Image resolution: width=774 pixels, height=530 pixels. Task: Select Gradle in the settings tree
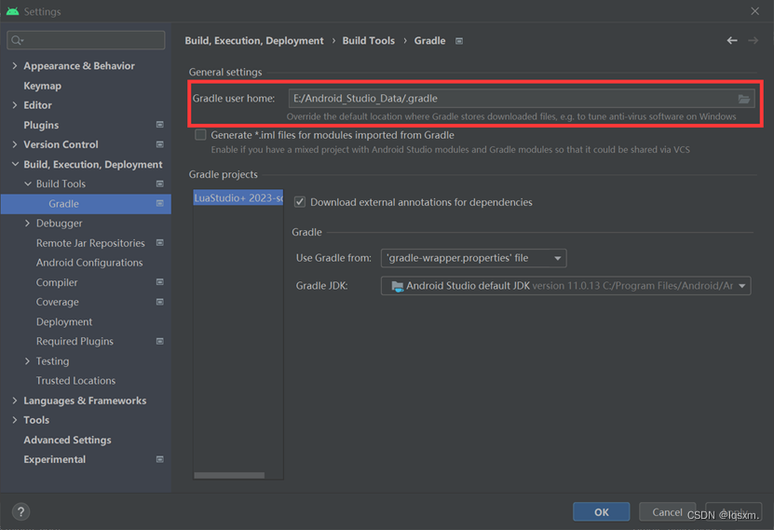86,204
